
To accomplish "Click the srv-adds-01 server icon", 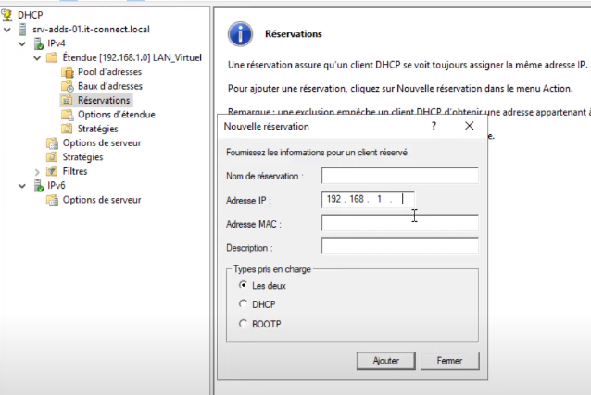I will point(22,30).
